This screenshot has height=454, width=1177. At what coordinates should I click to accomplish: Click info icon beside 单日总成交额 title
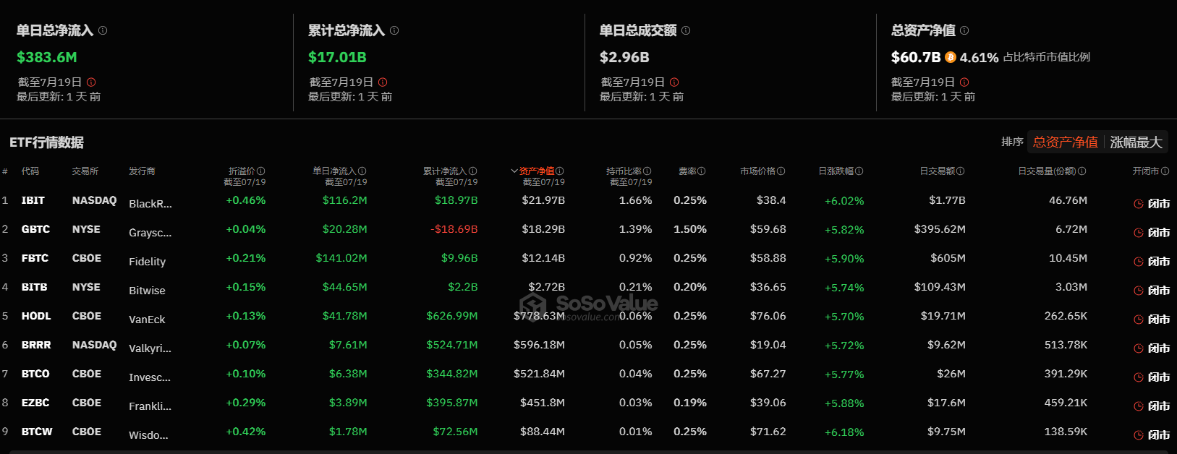click(686, 30)
